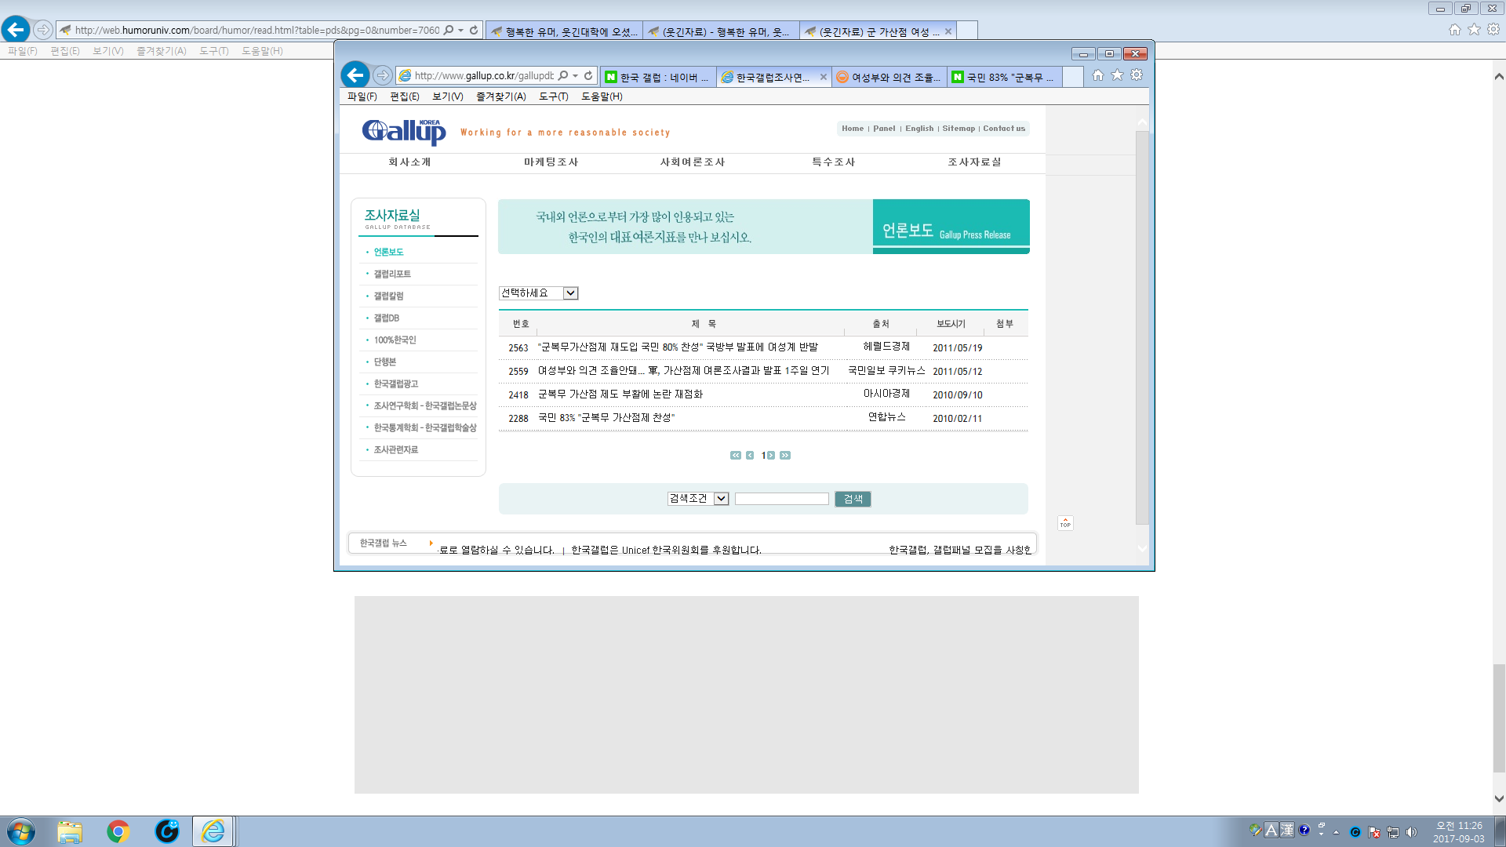
Task: Open address bar search dropdown arrow
Action: (575, 75)
